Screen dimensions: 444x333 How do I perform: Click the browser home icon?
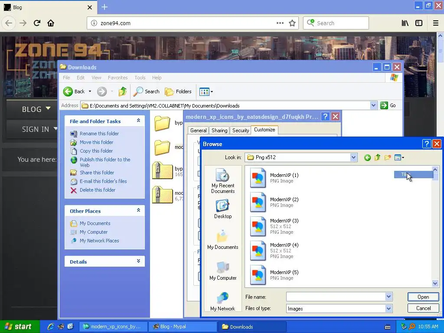coord(51,23)
